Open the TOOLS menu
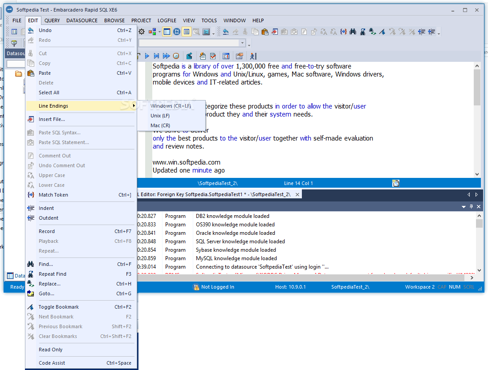 209,20
